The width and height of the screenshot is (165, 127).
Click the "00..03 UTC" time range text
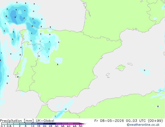(136, 121)
